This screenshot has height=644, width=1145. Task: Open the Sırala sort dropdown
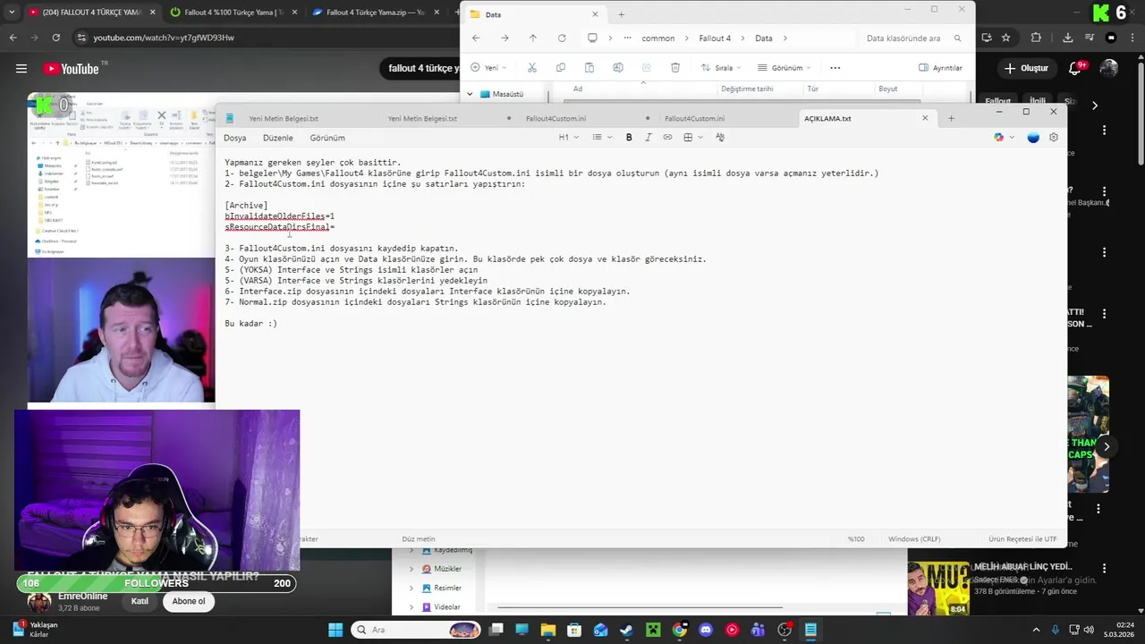point(723,68)
